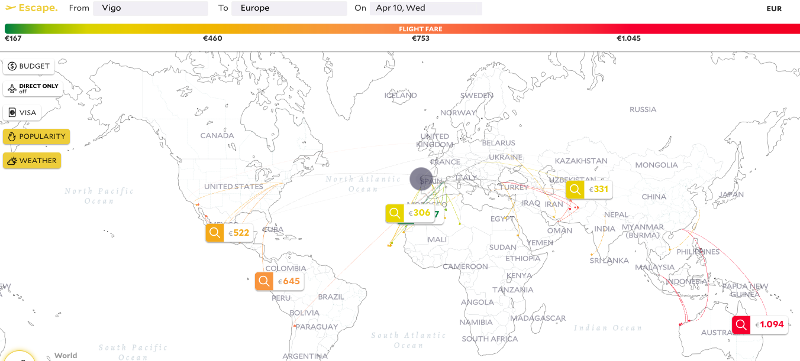Click the passport icon on the Visa filter
The height and width of the screenshot is (361, 800).
pos(12,113)
